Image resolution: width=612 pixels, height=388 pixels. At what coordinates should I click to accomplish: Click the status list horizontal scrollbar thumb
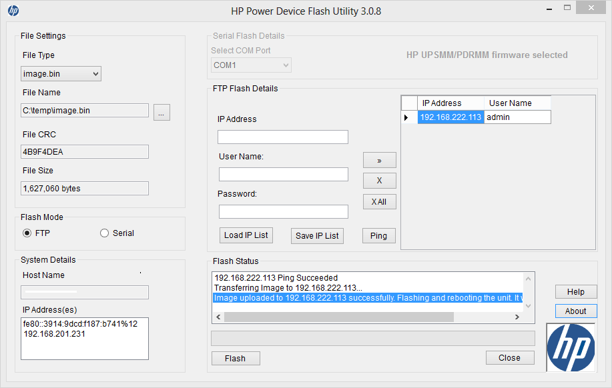click(x=339, y=317)
